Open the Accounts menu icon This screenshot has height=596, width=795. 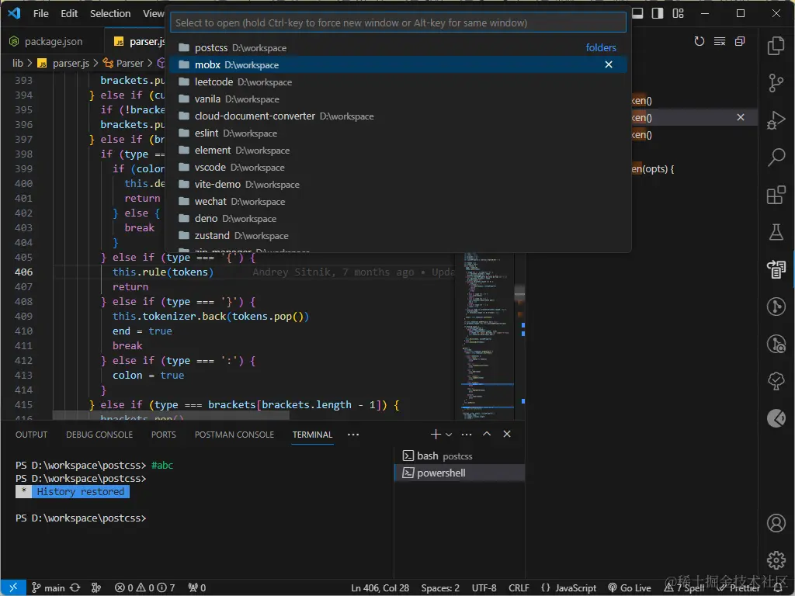coord(776,523)
